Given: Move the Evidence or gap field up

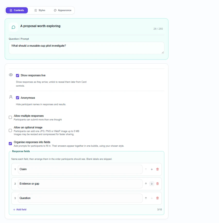Looking at the screenshot, I should click(146, 184).
